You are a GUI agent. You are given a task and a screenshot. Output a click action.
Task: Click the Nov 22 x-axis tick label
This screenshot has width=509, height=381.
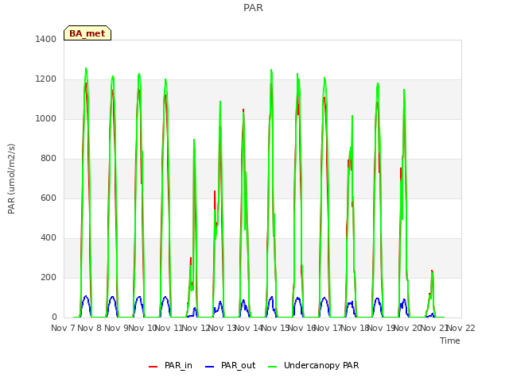click(x=461, y=328)
